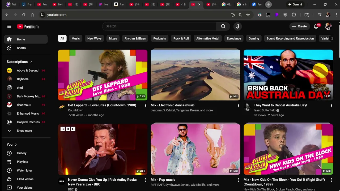The height and width of the screenshot is (191, 340).
Task: Select the All filter chip
Action: click(x=62, y=38)
